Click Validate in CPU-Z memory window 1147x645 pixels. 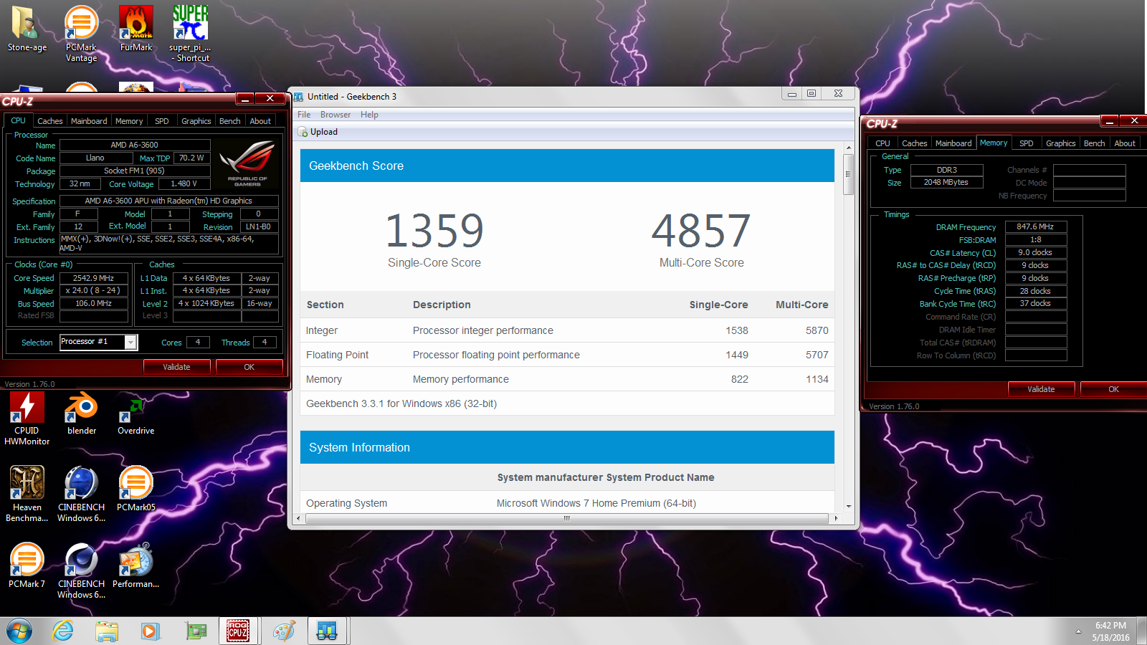1041,389
